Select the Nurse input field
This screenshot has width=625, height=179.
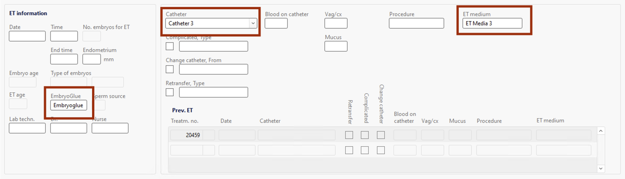(110, 128)
